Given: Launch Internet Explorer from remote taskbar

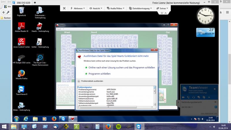Looking at the screenshot, I should click(26, 119).
